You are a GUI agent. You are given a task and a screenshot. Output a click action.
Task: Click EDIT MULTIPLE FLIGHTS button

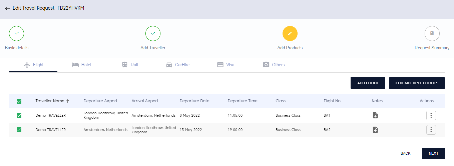(417, 83)
